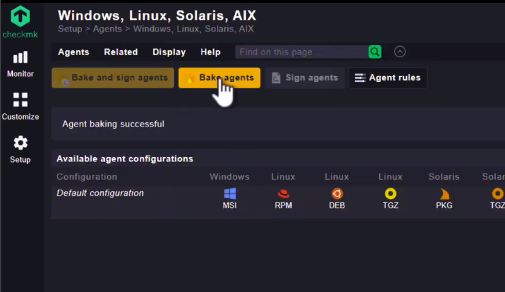Download the Linux RPM agent
The image size is (505, 292).
283,199
